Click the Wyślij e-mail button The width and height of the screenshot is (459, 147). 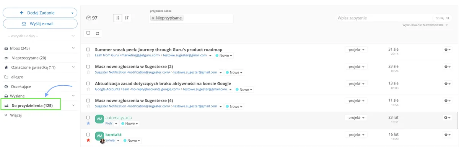click(x=40, y=24)
